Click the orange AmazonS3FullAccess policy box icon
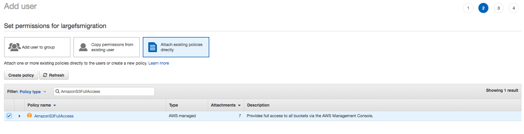Viewport: 524px width, 134px height. 29,115
